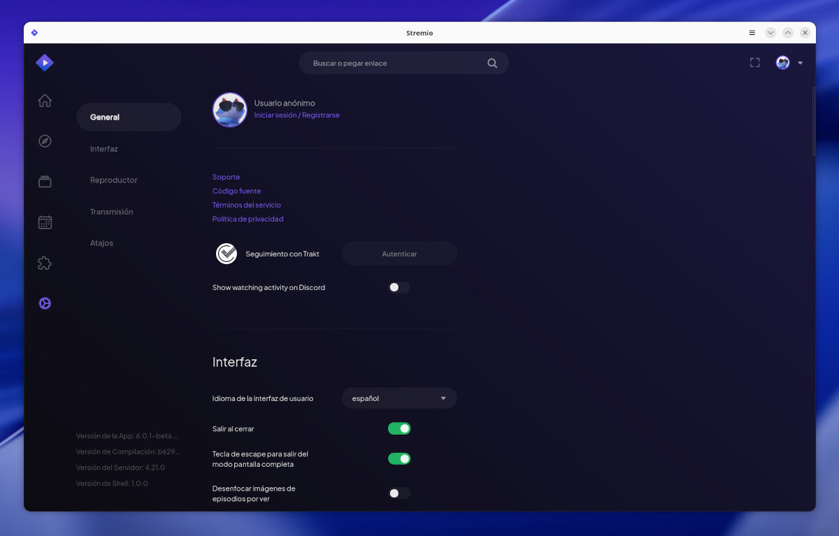This screenshot has height=536, width=839.
Task: Open the Discover compass icon
Action: point(45,141)
